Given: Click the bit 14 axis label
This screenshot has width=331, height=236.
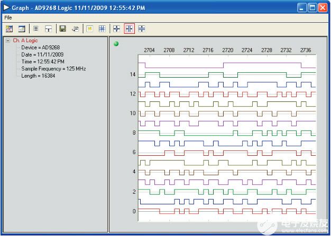Looking at the screenshot, I should [x=133, y=74].
